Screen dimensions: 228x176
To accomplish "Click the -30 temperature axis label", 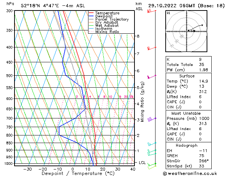I will pyautogui.click(x=28, y=169).
